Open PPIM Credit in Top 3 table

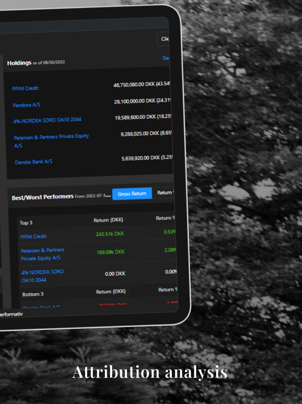point(33,236)
